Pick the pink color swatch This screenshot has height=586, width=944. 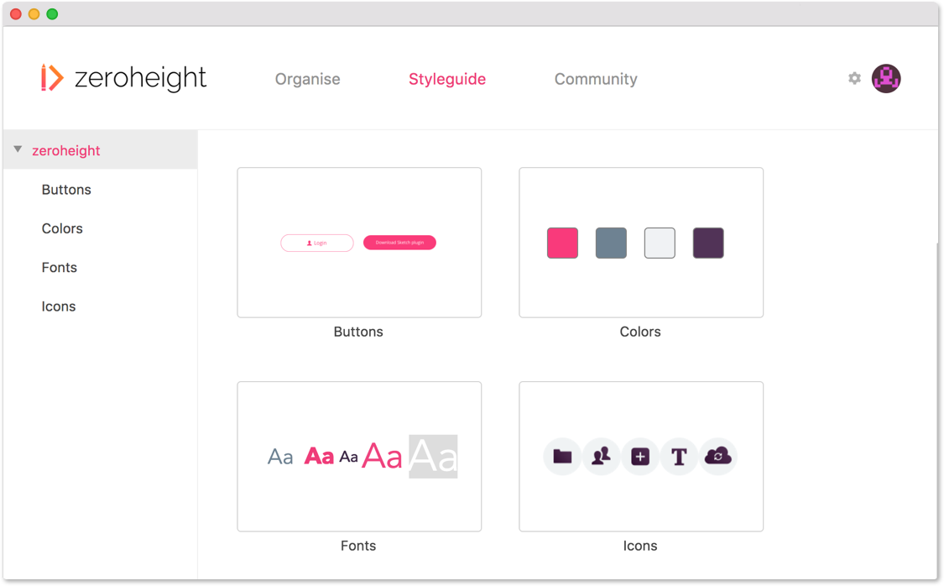coord(562,243)
